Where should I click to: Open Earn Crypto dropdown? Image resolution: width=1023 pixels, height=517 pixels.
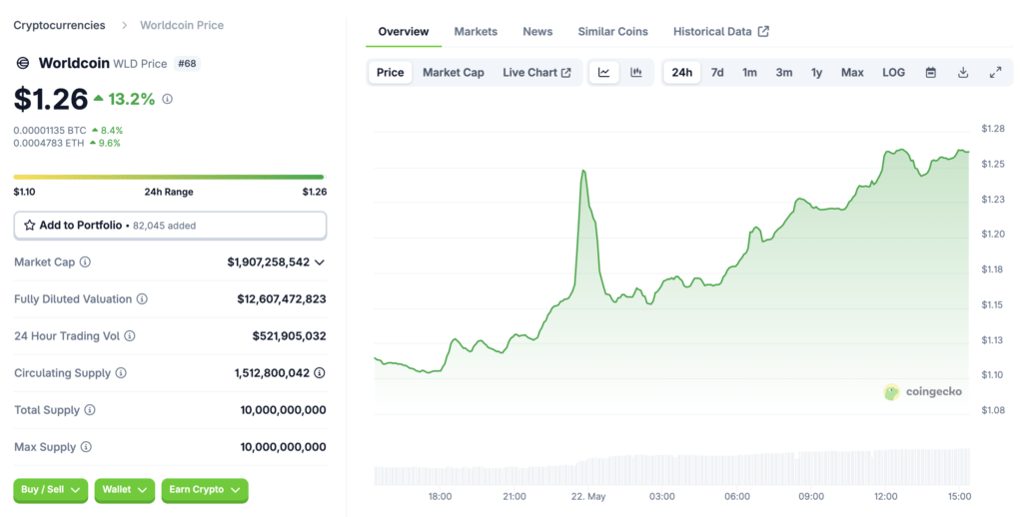[x=205, y=490]
